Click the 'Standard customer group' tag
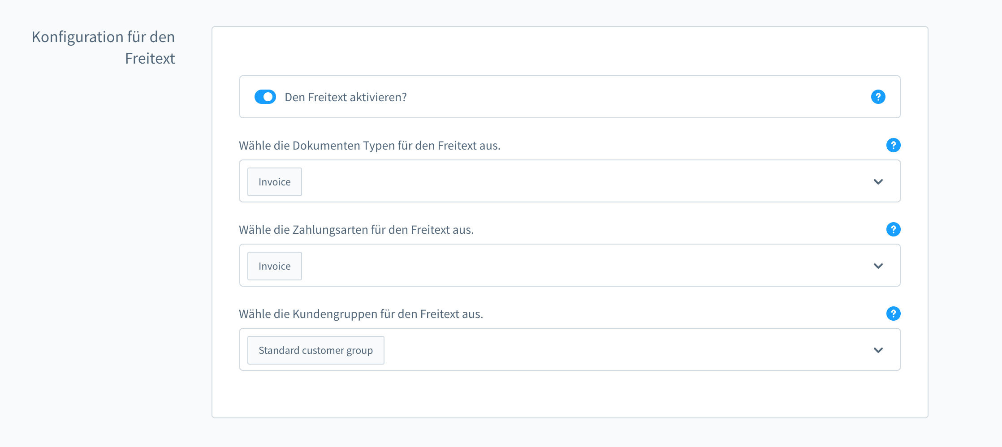This screenshot has width=1002, height=447. pos(315,350)
